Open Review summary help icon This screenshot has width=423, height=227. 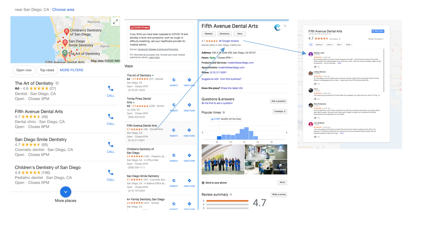click(231, 194)
